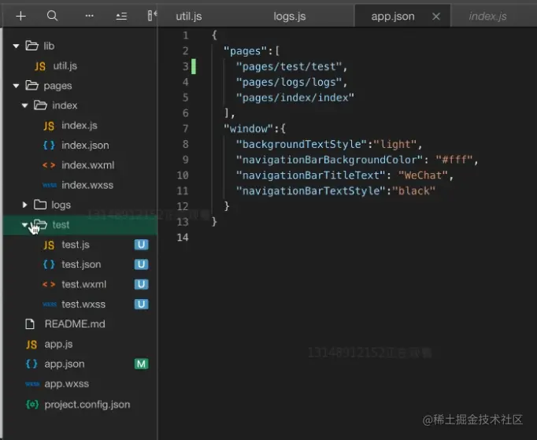Image resolution: width=537 pixels, height=440 pixels.
Task: Click line number 3 in the gutter
Action: [x=185, y=66]
